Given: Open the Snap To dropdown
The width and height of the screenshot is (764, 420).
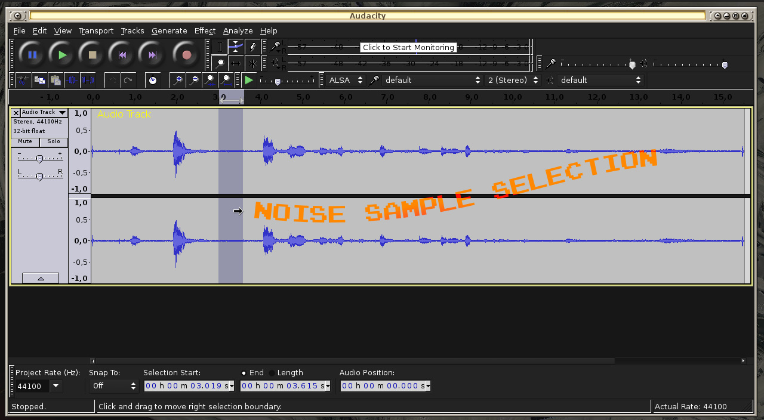Looking at the screenshot, I should coord(113,385).
